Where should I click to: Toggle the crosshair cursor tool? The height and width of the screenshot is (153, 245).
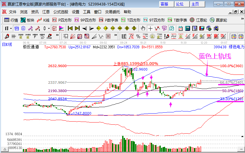pyautogui.click(x=150, y=28)
